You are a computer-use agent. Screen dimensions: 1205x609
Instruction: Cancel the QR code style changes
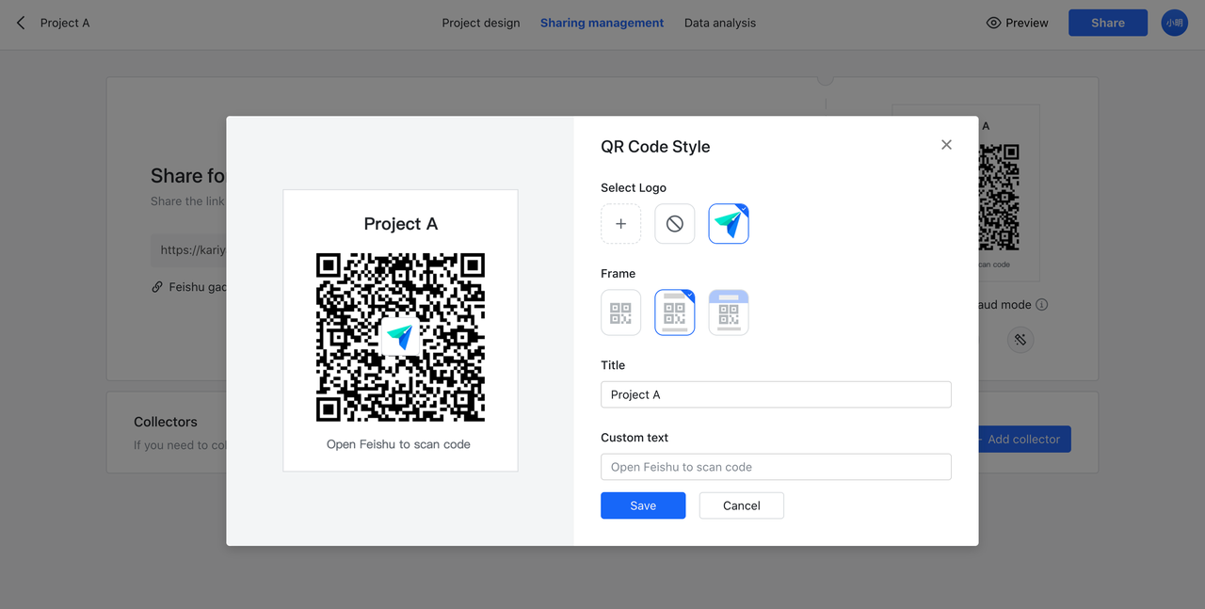pyautogui.click(x=742, y=505)
